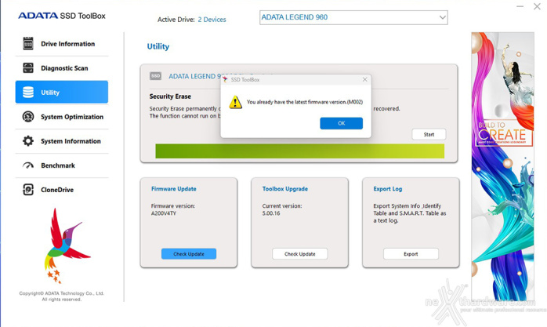Click the CloneDrive icon
The height and width of the screenshot is (327, 547).
point(28,190)
